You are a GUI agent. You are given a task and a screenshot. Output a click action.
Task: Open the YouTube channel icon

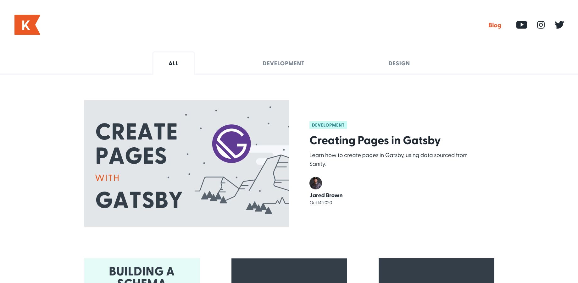click(x=522, y=25)
